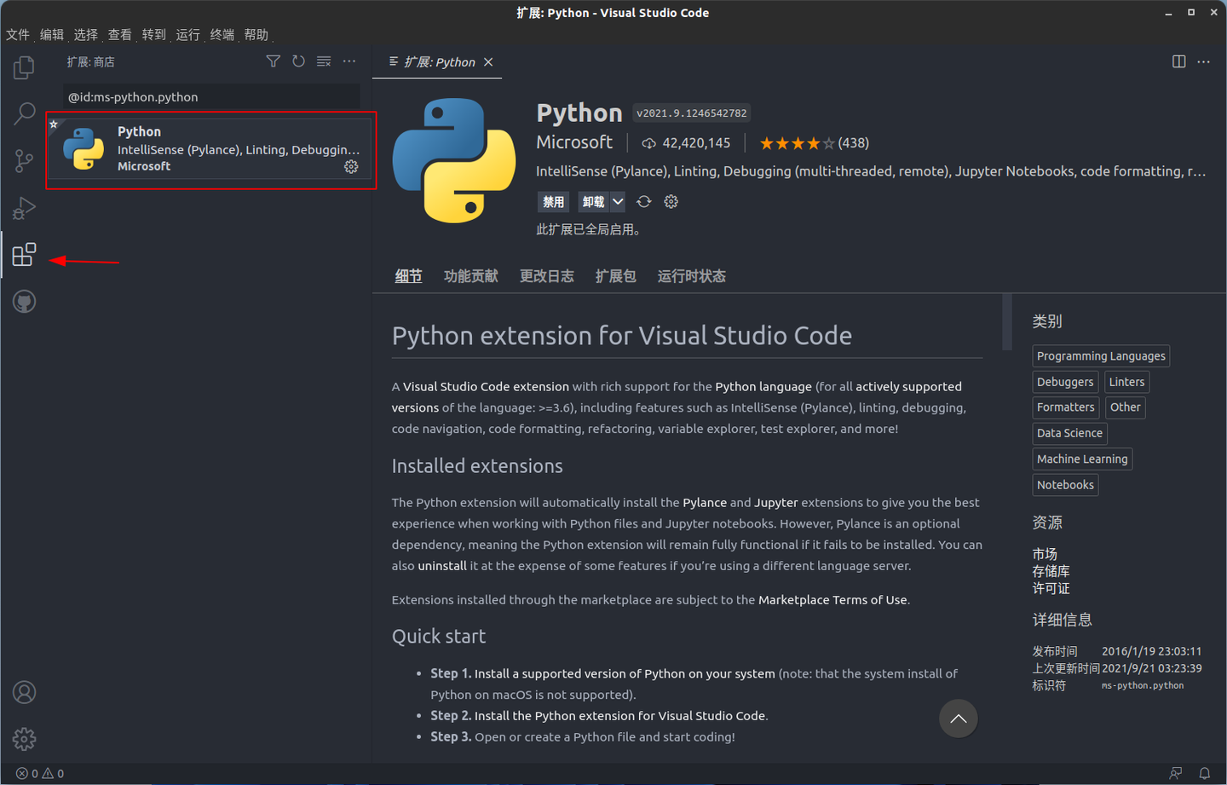This screenshot has height=785, width=1227.
Task: Open the editor more actions menu
Action: (x=1204, y=61)
